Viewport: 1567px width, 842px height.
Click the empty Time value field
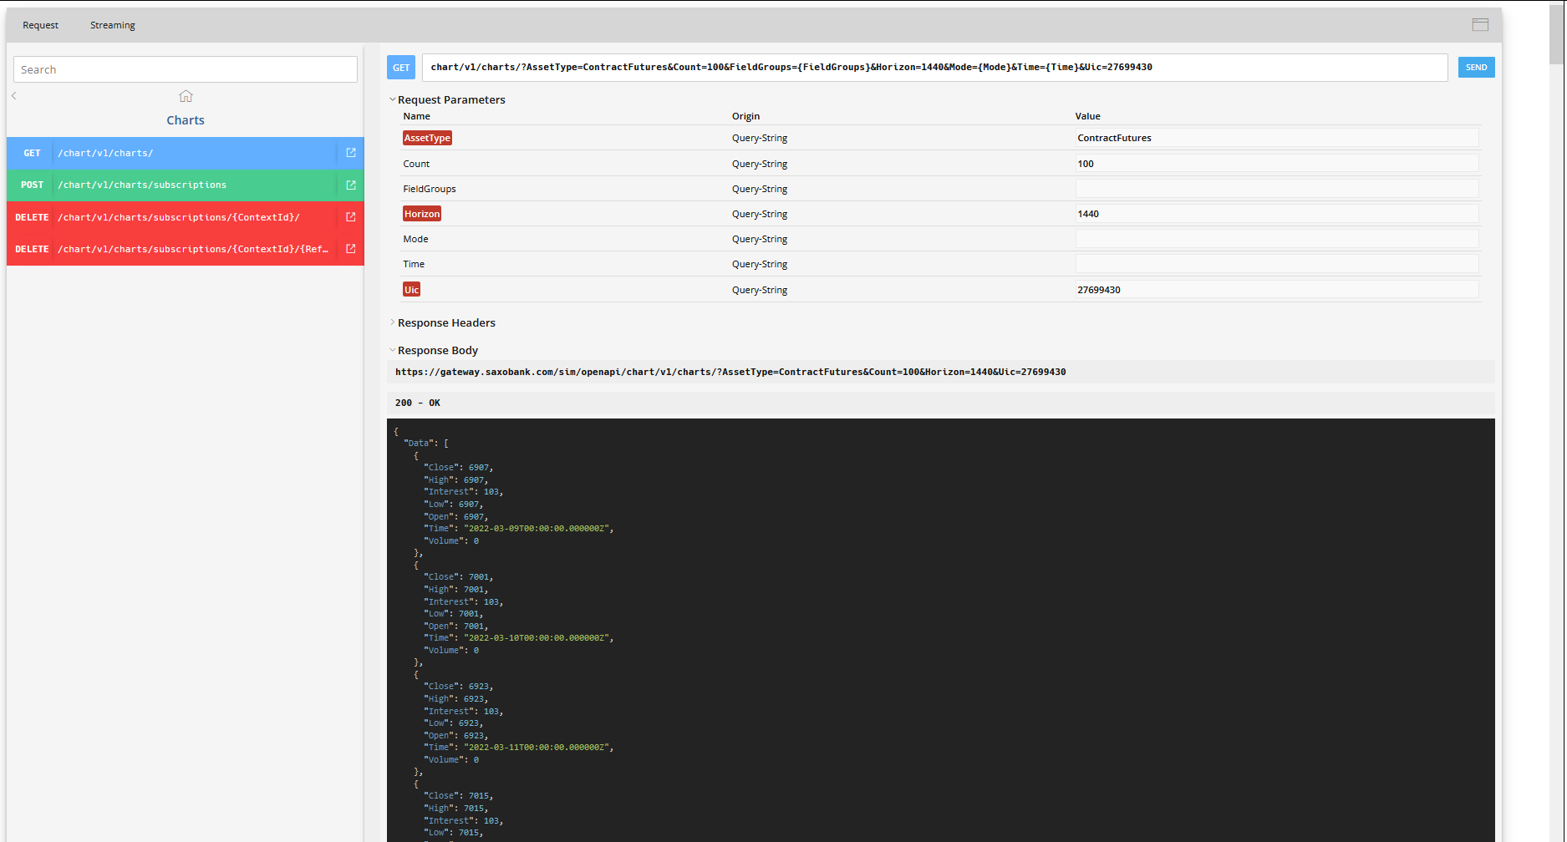click(1277, 264)
